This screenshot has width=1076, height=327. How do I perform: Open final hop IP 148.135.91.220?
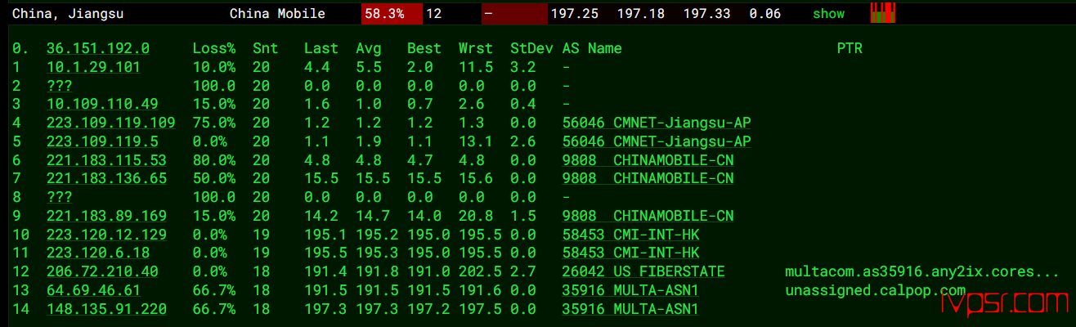106,309
